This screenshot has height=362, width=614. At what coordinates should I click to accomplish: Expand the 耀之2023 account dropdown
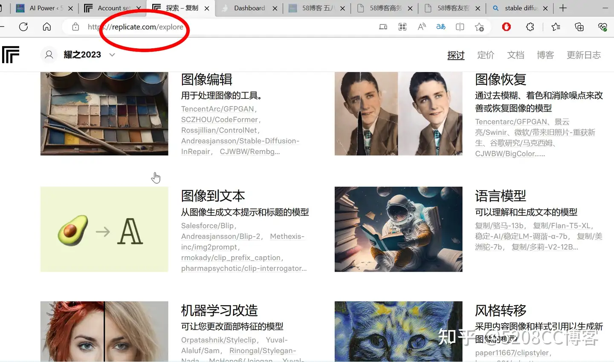tap(112, 55)
